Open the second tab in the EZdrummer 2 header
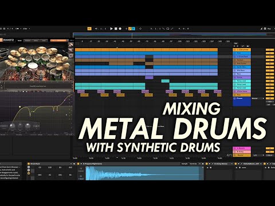The width and height of the screenshot is (275, 206). (27, 41)
